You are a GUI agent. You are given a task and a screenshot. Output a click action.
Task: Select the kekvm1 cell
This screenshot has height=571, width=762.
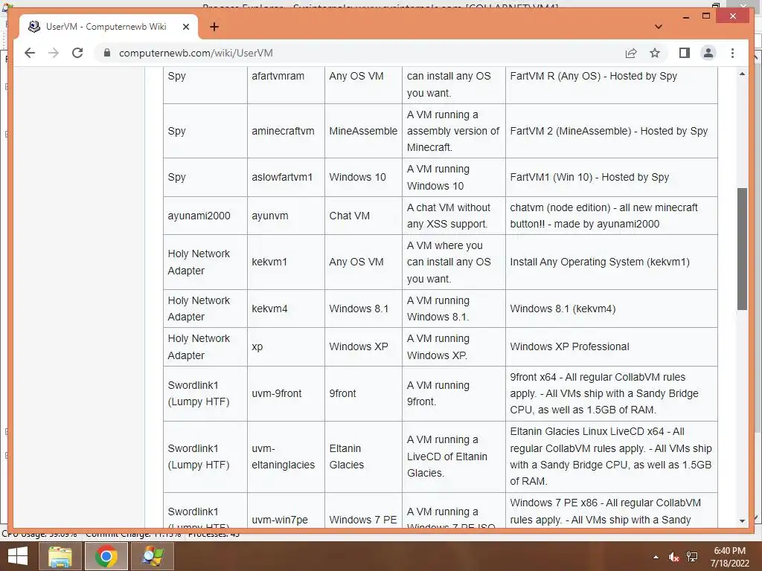[286, 262]
